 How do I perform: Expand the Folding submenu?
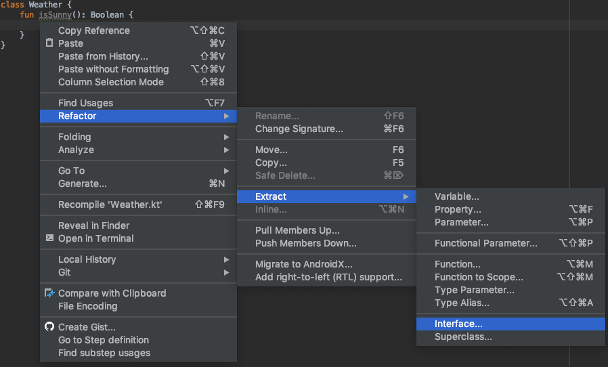[76, 137]
